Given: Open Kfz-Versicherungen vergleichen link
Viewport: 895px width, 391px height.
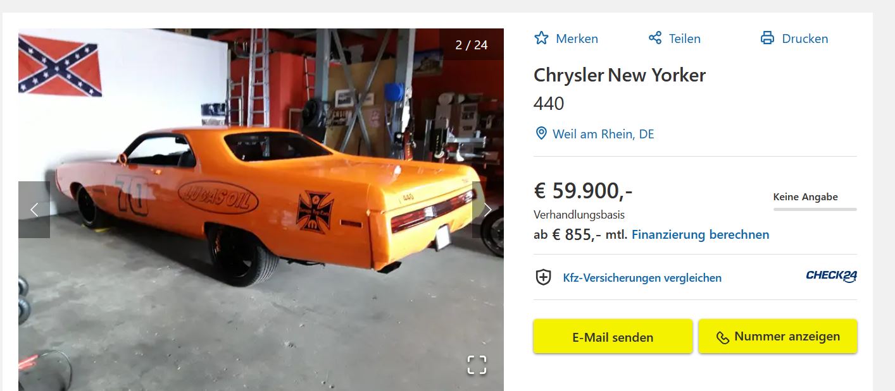Looking at the screenshot, I should click(642, 278).
